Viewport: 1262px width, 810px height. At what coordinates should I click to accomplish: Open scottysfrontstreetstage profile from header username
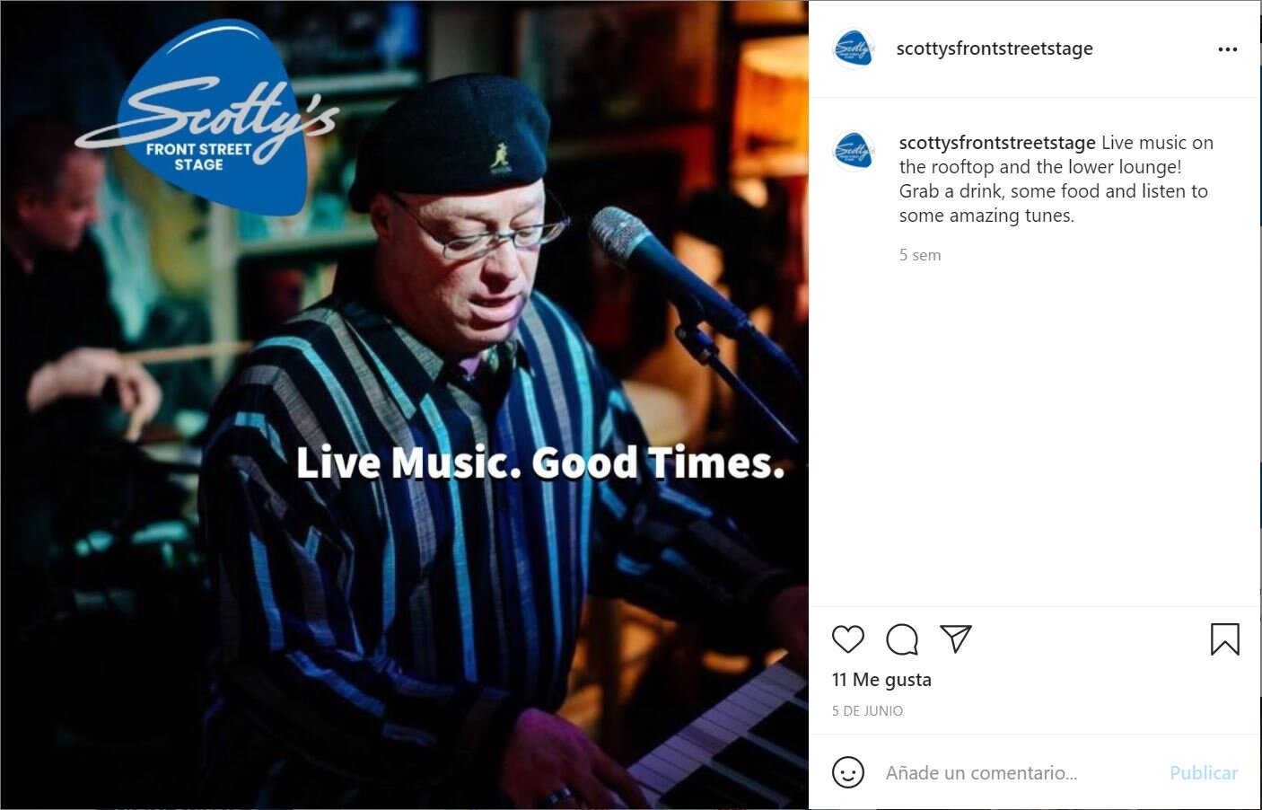pos(995,48)
